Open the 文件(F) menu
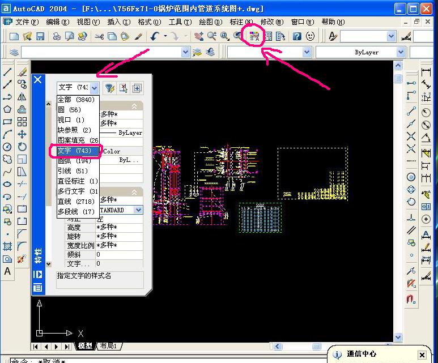 (27, 22)
